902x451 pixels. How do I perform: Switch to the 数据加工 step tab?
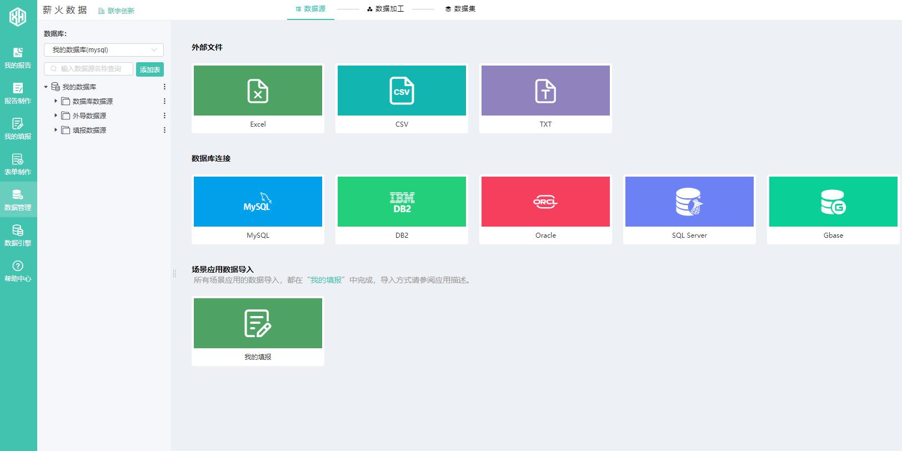[x=385, y=9]
